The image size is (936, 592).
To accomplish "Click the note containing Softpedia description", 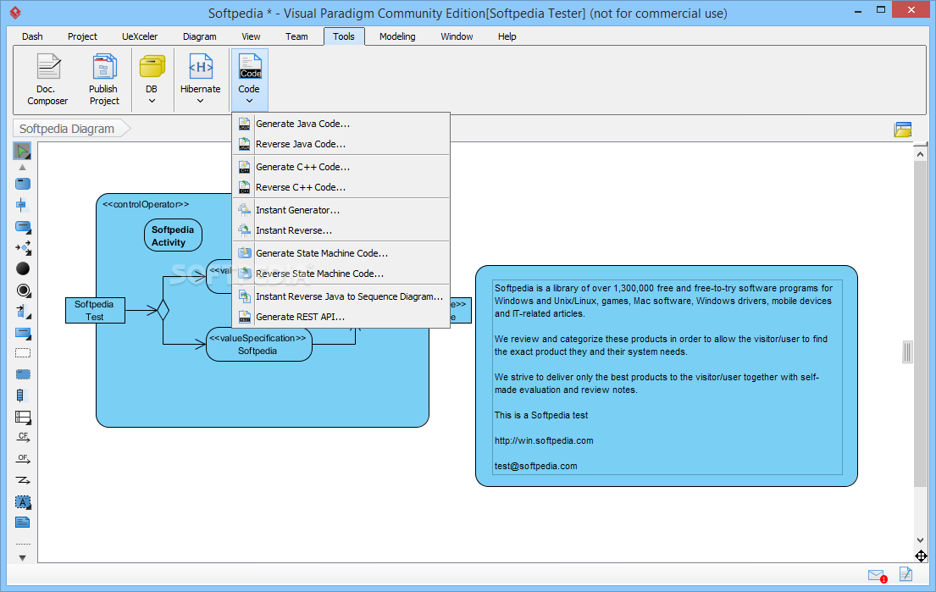I will coord(666,376).
